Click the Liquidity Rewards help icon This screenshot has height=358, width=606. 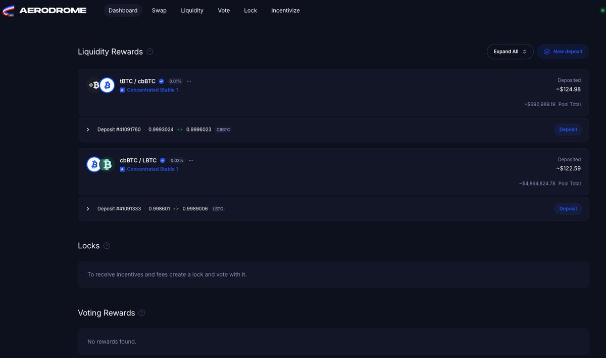[x=150, y=52]
